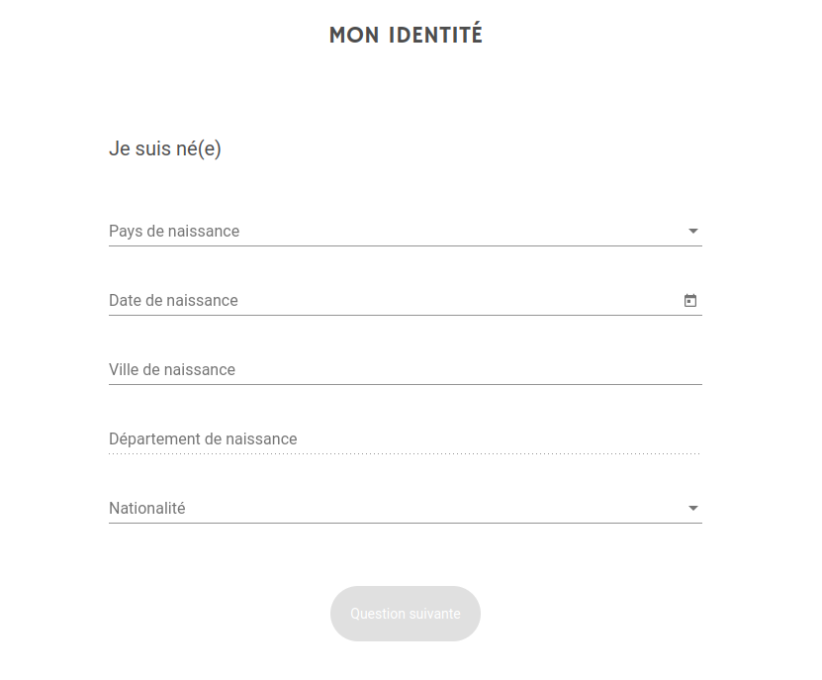The height and width of the screenshot is (680, 822).
Task: Click the Je suis né(e) heading
Action: [x=165, y=148]
